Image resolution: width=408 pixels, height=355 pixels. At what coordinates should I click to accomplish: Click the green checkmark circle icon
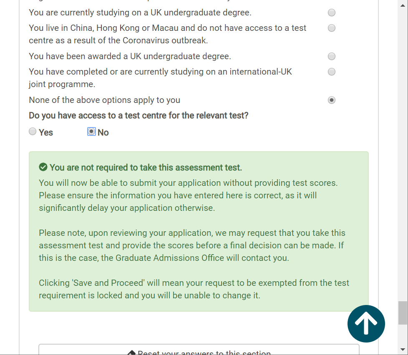(x=43, y=167)
